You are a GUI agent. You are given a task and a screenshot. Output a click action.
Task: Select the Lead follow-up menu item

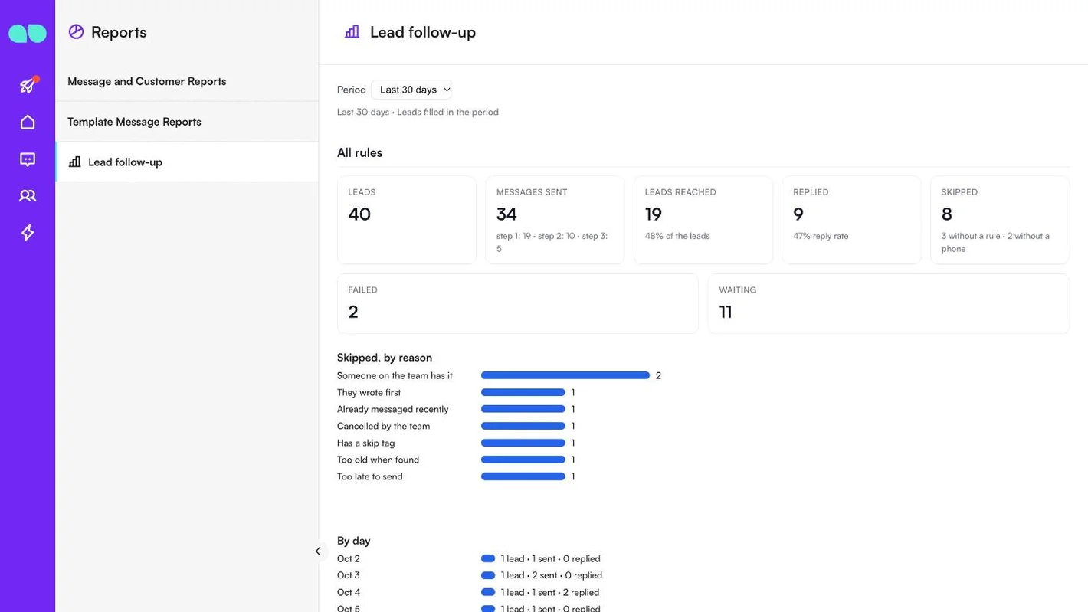(187, 162)
